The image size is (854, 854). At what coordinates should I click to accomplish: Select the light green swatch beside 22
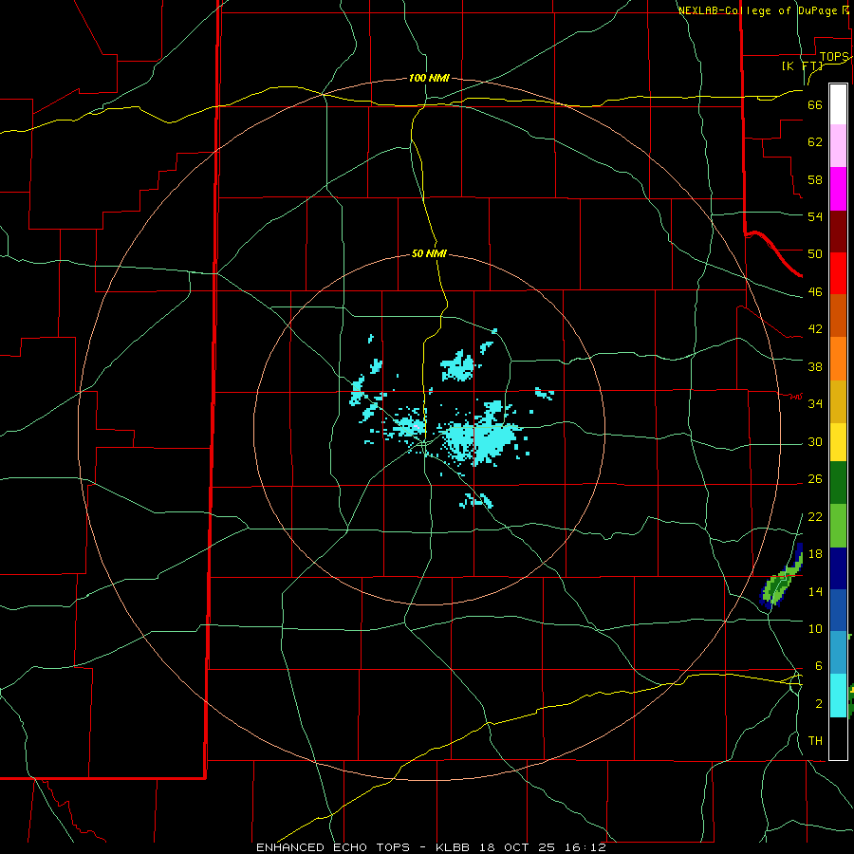point(838,526)
